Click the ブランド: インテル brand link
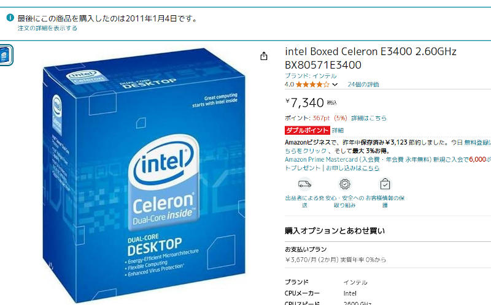 pyautogui.click(x=311, y=75)
